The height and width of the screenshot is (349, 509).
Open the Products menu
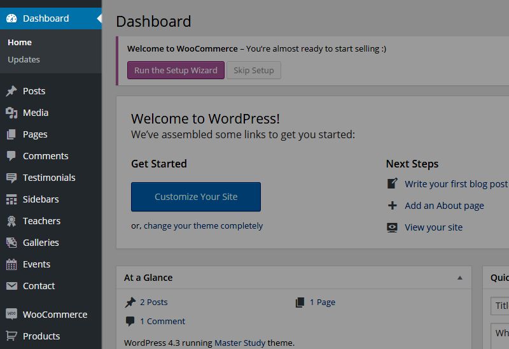(x=51, y=336)
